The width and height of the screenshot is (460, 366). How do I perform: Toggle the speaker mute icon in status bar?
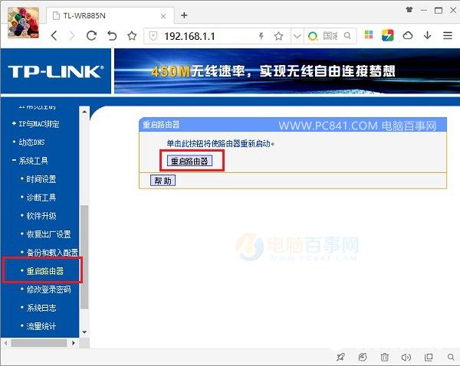[406, 358]
